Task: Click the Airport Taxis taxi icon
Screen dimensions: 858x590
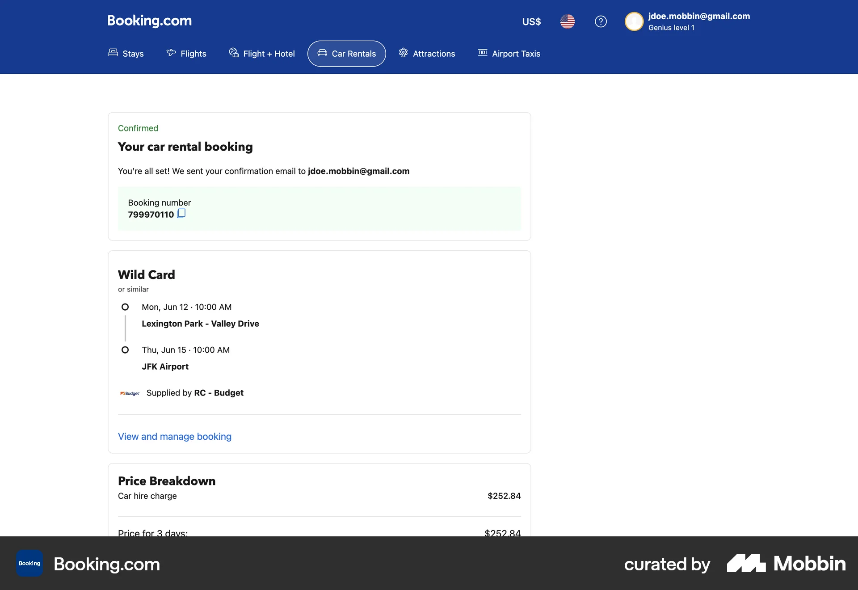Action: [483, 53]
